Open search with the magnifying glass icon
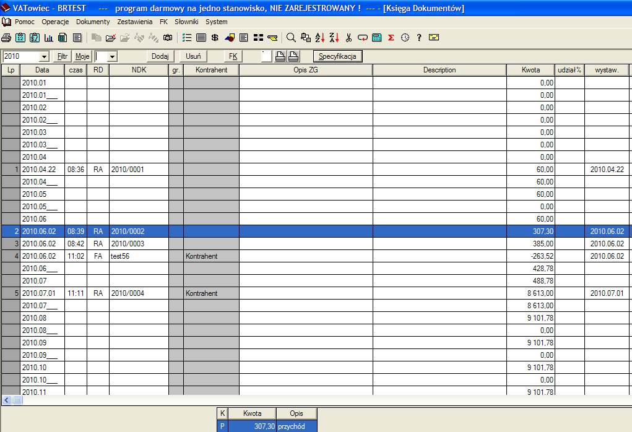 (291, 38)
